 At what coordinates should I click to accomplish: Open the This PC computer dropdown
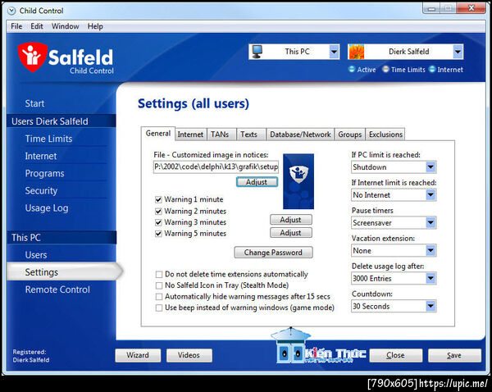(x=335, y=52)
